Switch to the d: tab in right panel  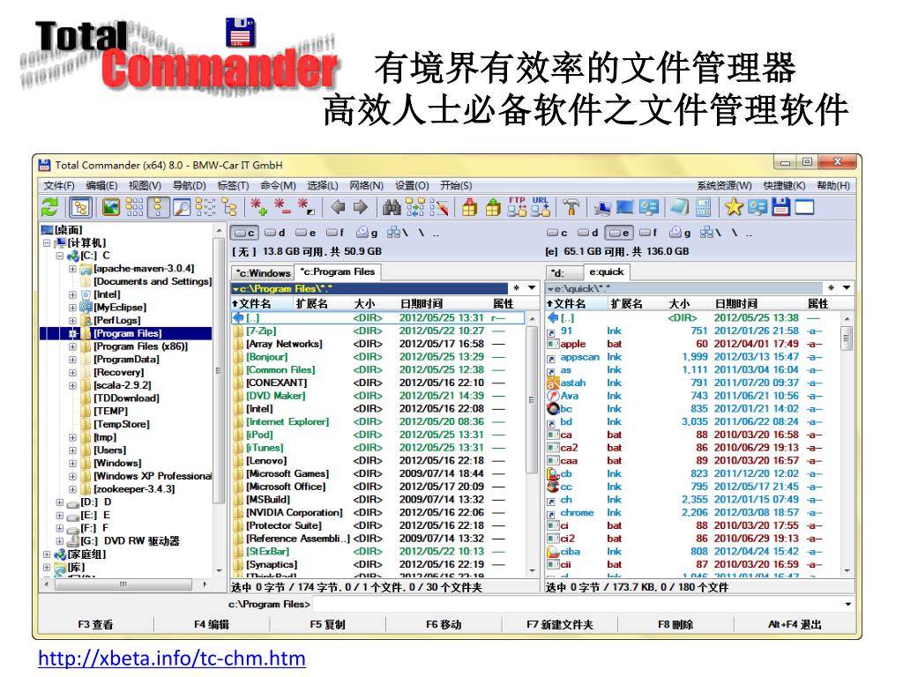(x=563, y=273)
